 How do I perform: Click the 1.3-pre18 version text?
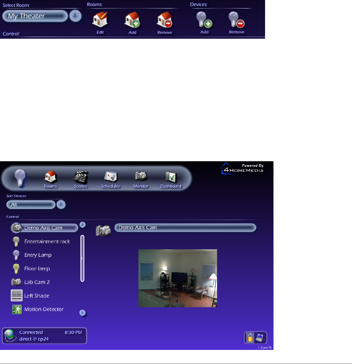click(265, 347)
